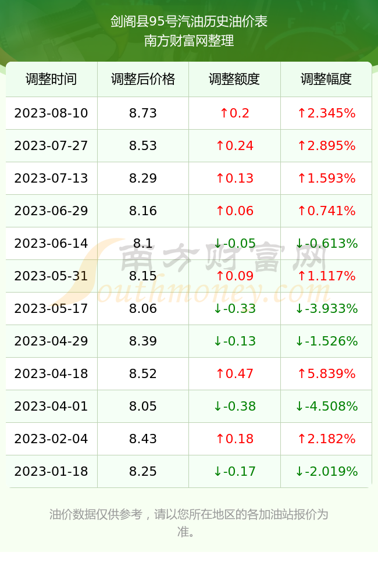The image size is (378, 570).
Task: Click the price 8.52 cell
Action: click(143, 373)
